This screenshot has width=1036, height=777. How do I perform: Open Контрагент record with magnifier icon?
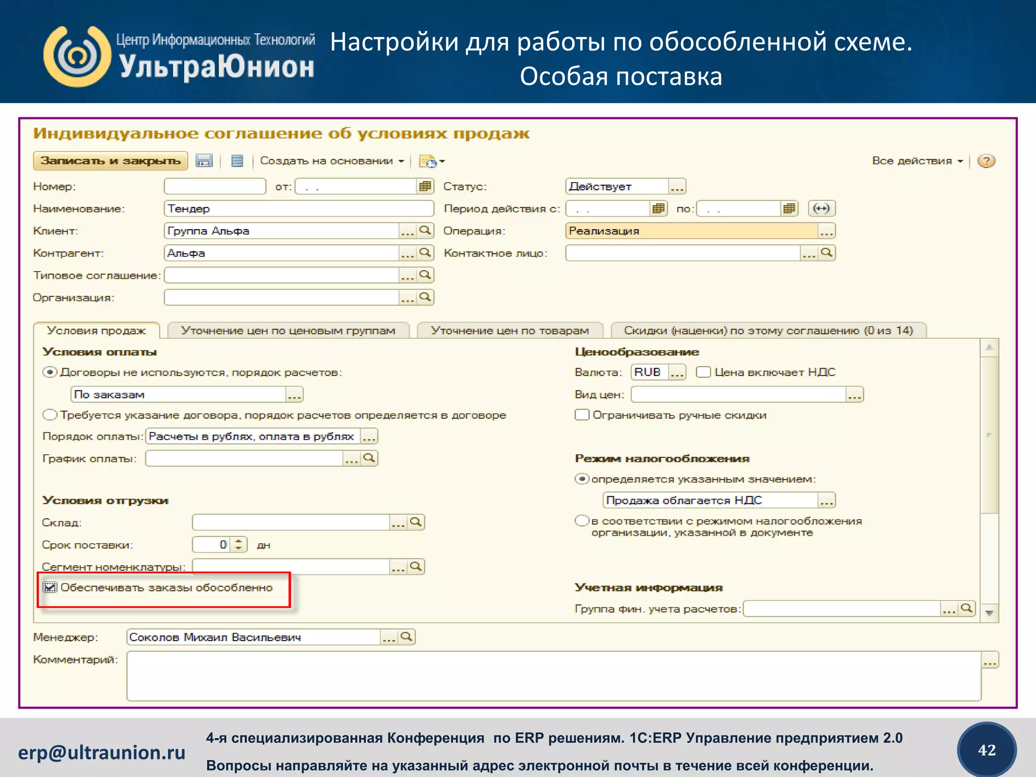point(425,253)
